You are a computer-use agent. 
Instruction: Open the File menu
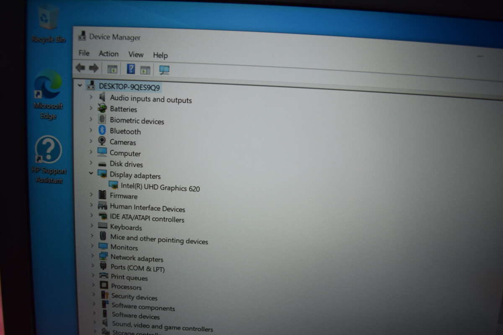(84, 53)
